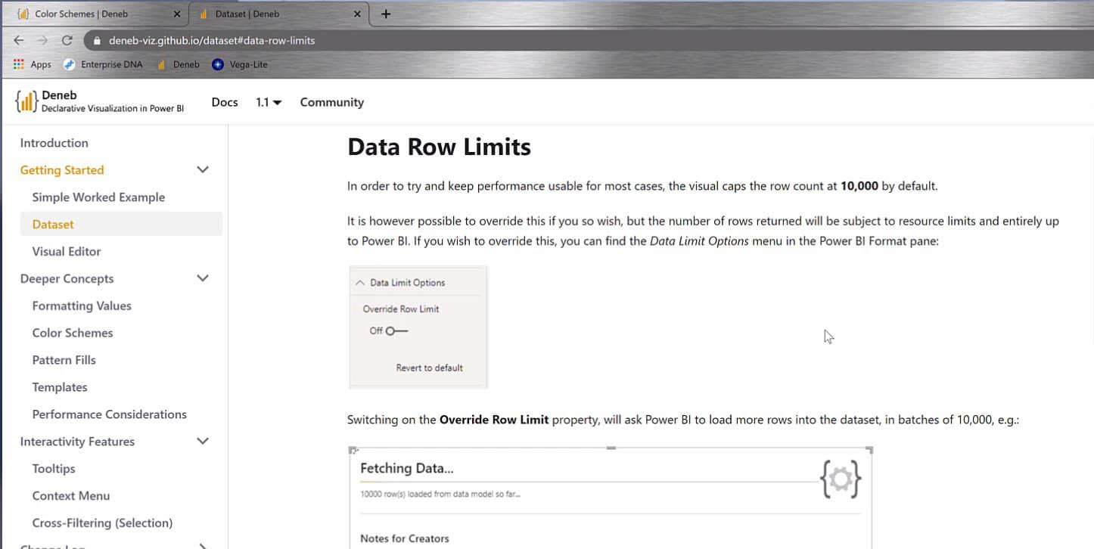Close the Dataset | Deneb tab

tap(358, 14)
